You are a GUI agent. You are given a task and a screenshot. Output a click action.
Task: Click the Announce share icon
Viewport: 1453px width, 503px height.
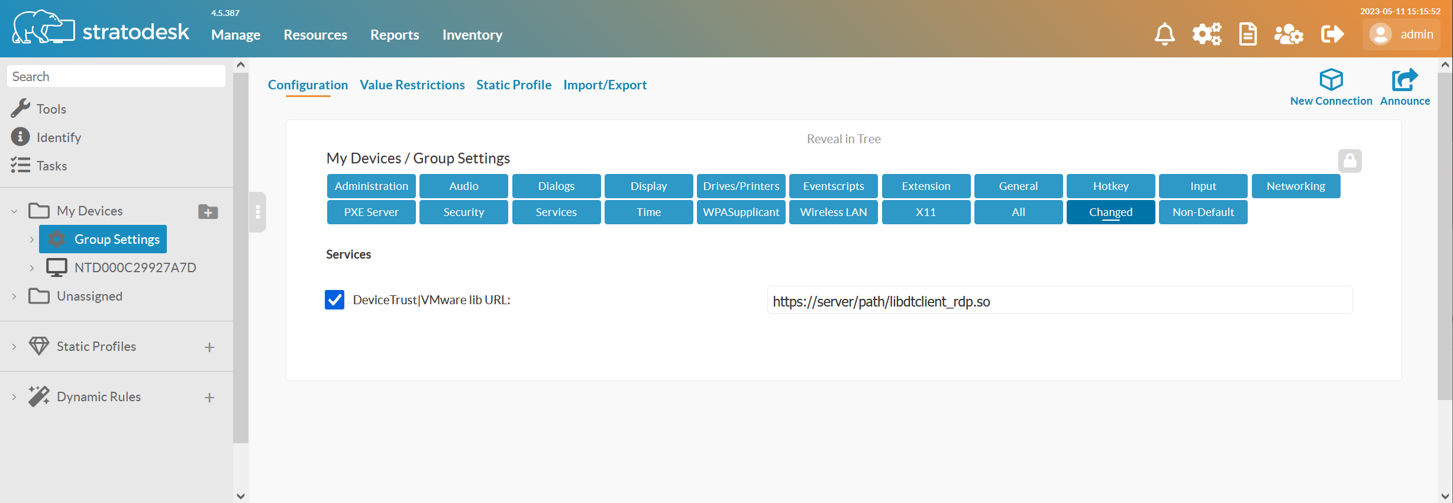[1404, 80]
